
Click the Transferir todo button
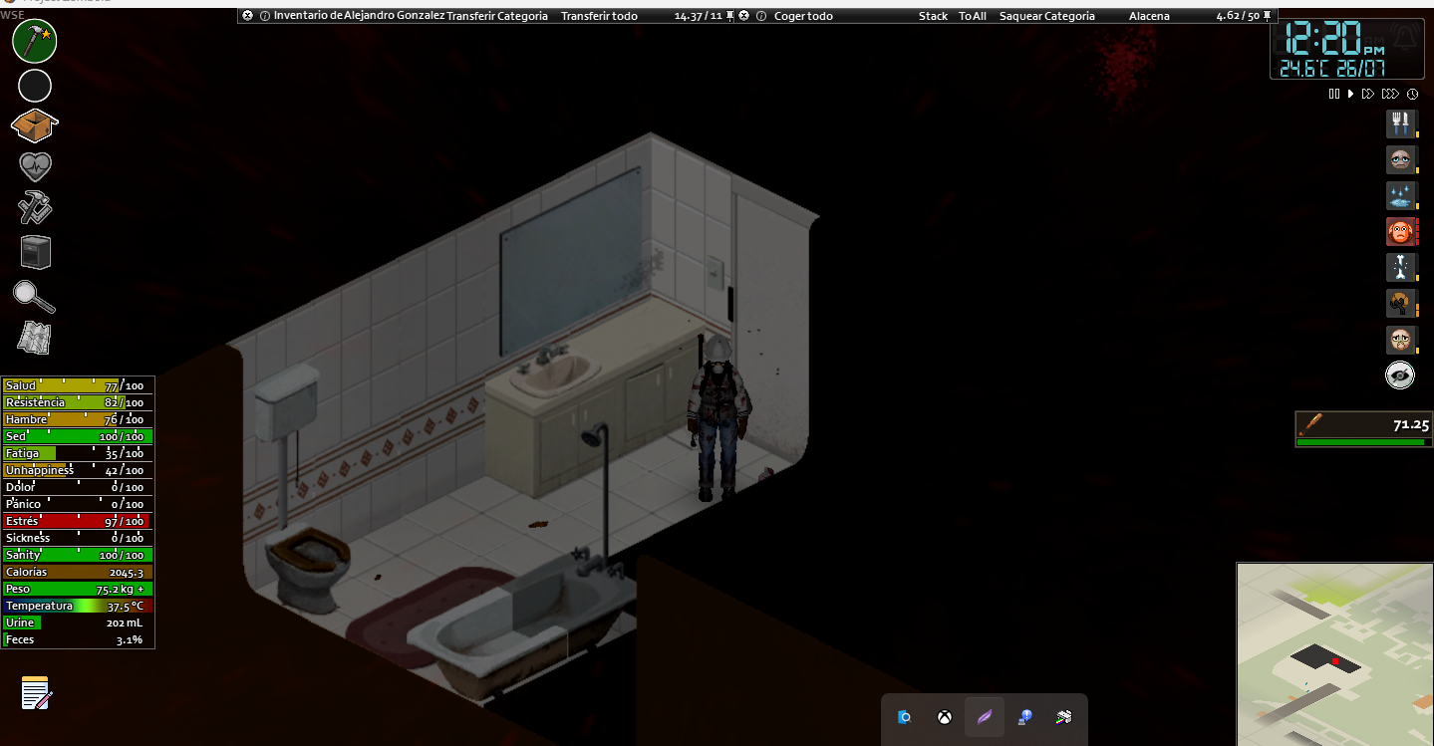point(599,16)
